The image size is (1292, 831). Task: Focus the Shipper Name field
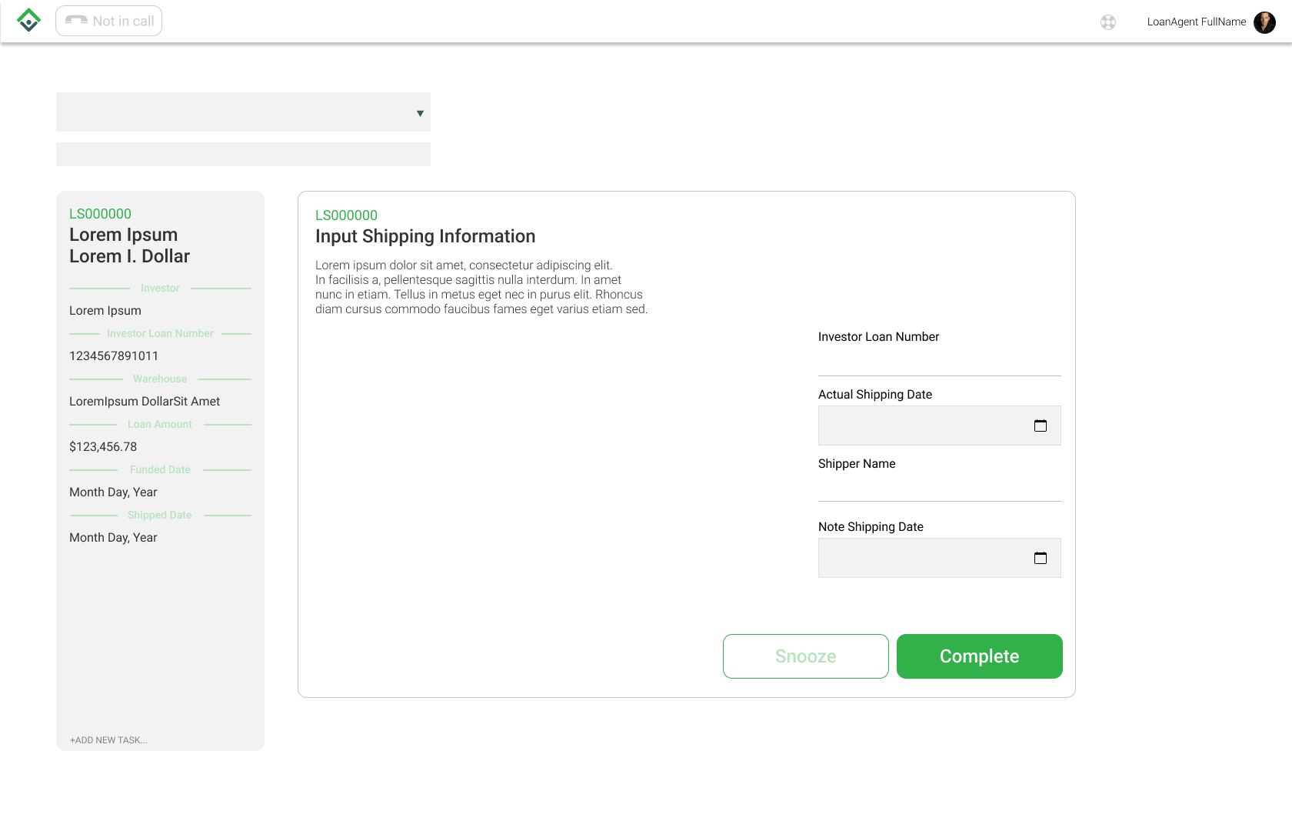pos(939,487)
